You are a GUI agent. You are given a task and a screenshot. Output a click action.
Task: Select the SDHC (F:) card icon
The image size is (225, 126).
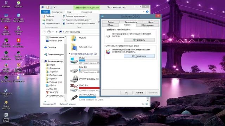click(x=74, y=88)
